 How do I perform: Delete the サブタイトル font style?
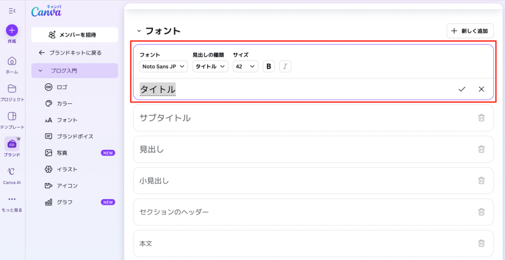[481, 118]
